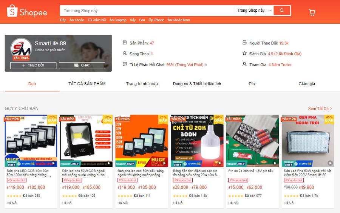340x213 pixels.
Task: Open the Trang trí nhà cửa tab
Action: pyautogui.click(x=142, y=84)
